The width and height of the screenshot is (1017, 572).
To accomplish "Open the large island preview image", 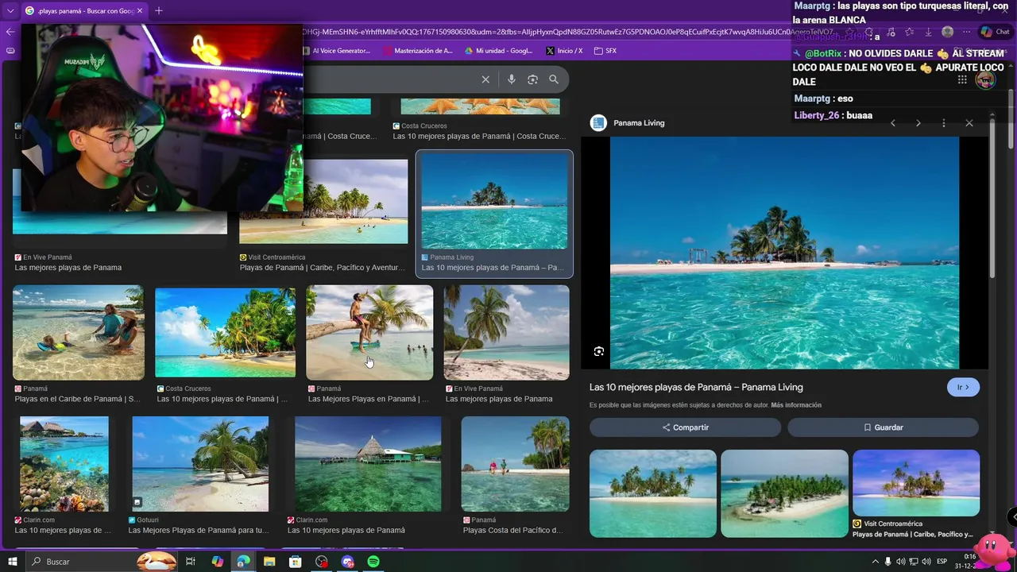I will [784, 253].
